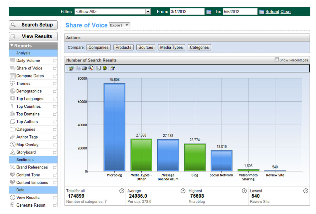Toggle 3D view cube icon

[x=104, y=68]
